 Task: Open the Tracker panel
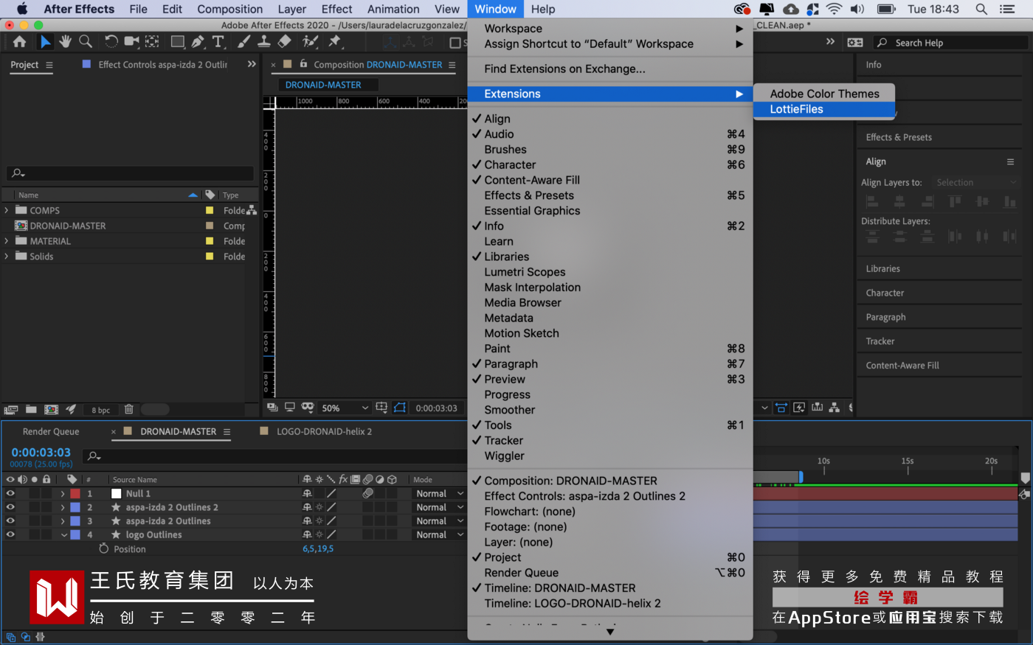tap(880, 341)
